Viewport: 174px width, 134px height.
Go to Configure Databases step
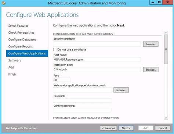coord(22,39)
